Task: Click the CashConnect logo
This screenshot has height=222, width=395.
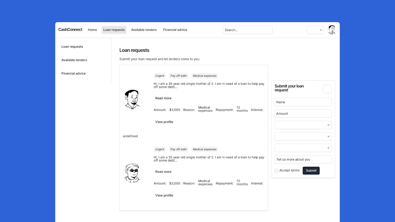Action: (x=70, y=30)
